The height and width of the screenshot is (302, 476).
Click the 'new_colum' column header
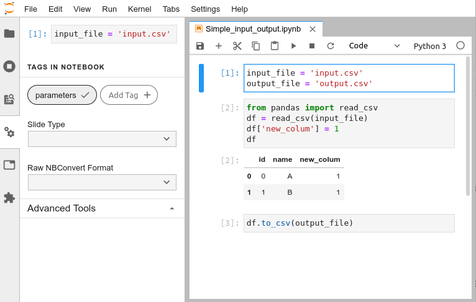(320, 159)
